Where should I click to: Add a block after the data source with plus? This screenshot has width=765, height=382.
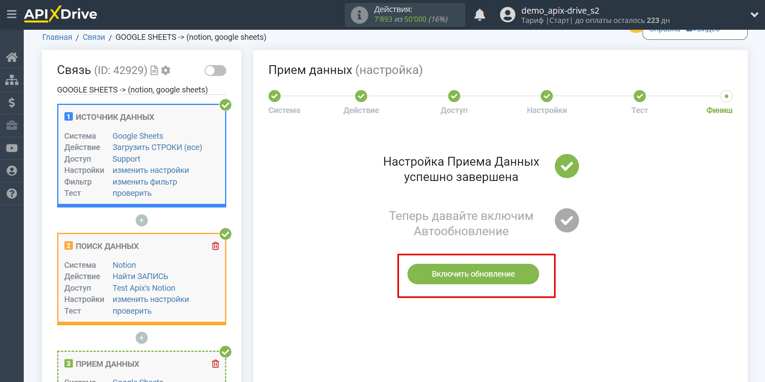142,220
